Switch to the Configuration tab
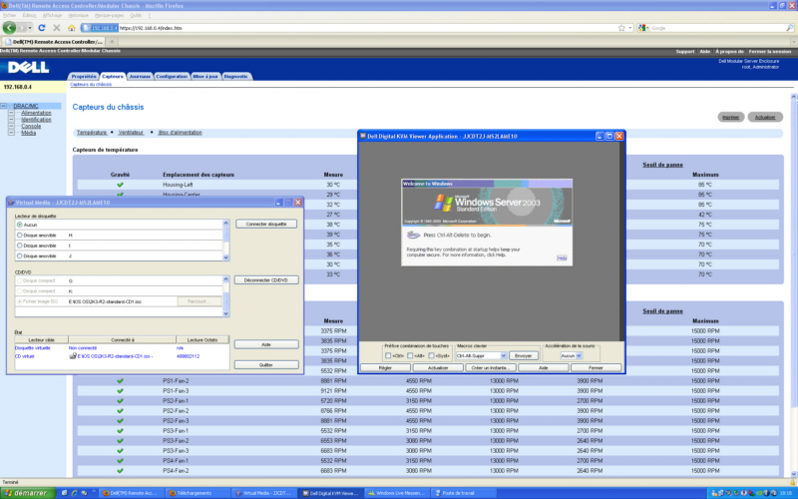Viewport: 798px width, 499px height. tap(172, 76)
